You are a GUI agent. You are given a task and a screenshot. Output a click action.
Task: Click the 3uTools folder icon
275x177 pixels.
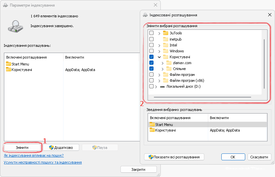(165, 33)
